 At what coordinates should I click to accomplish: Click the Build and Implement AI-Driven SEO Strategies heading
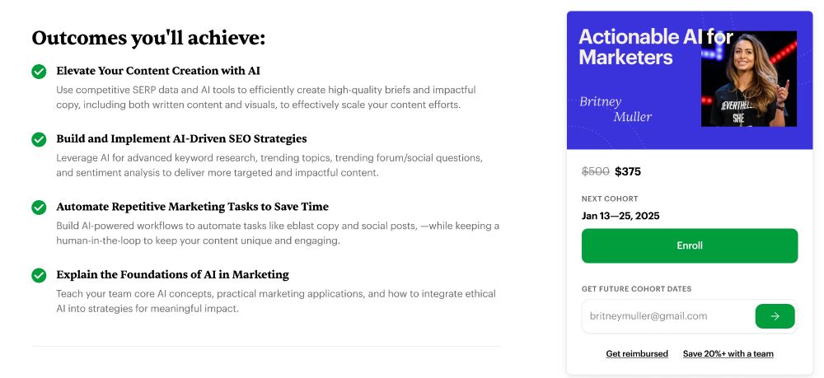[x=181, y=138]
